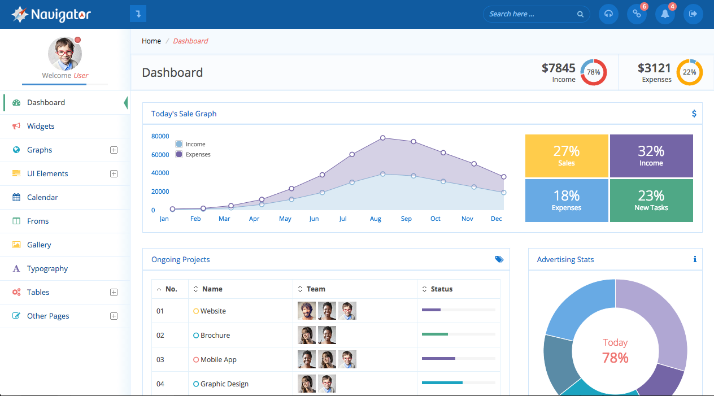Screen dimensions: 714x396
Task: Expand the Tables sidebar section
Action: click(114, 292)
